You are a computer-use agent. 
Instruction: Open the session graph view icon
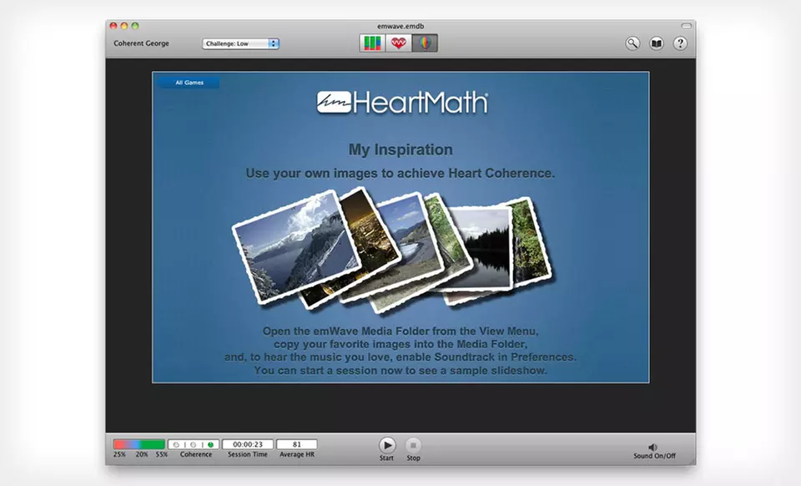point(373,42)
